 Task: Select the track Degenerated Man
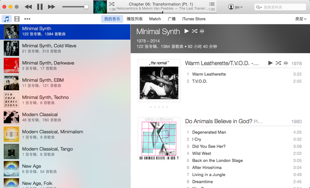(209, 132)
